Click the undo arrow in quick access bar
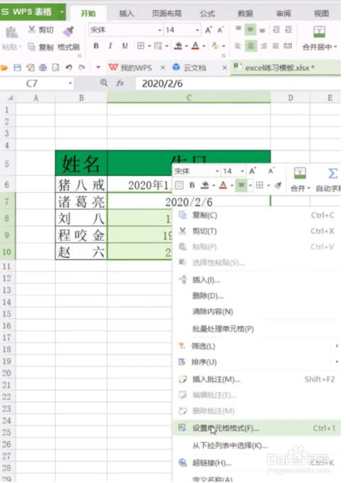The height and width of the screenshot is (483, 350). click(69, 67)
